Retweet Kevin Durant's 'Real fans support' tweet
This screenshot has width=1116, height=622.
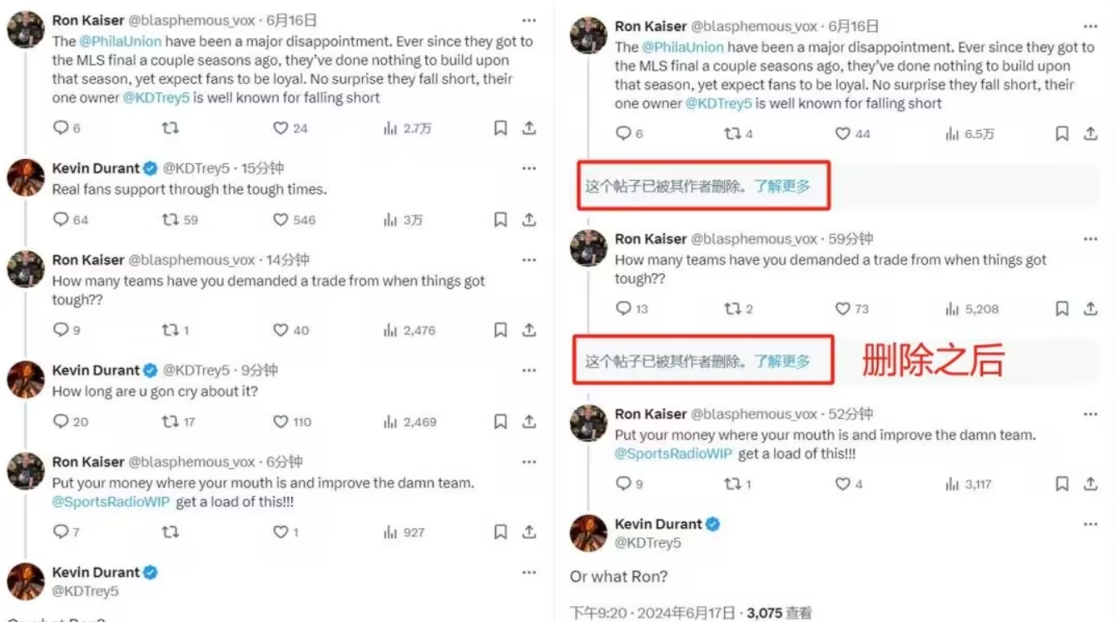click(171, 220)
